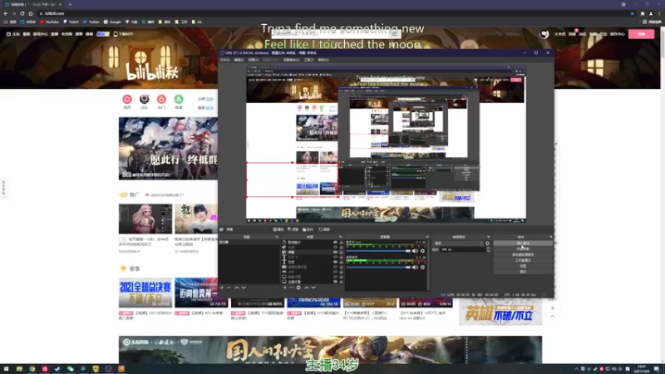The width and height of the screenshot is (665, 374).
Task: Open the OBS 场景集合 menu
Action: [x=292, y=60]
